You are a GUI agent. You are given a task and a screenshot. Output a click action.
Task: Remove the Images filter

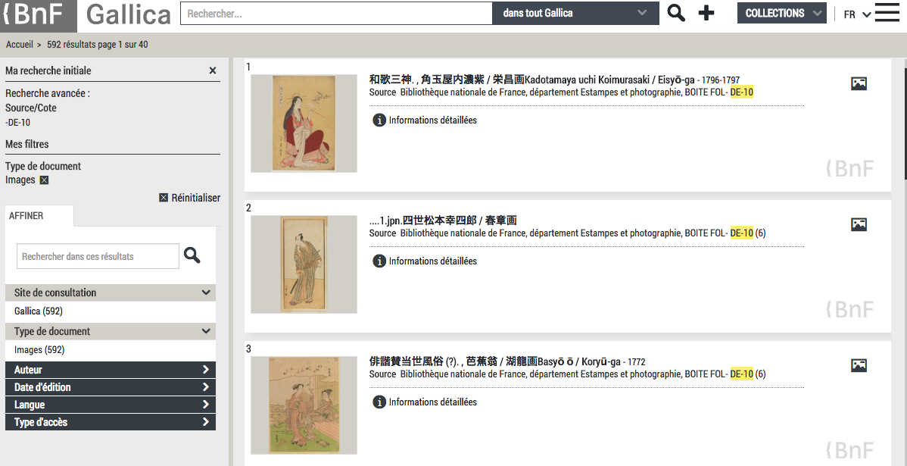(x=44, y=180)
